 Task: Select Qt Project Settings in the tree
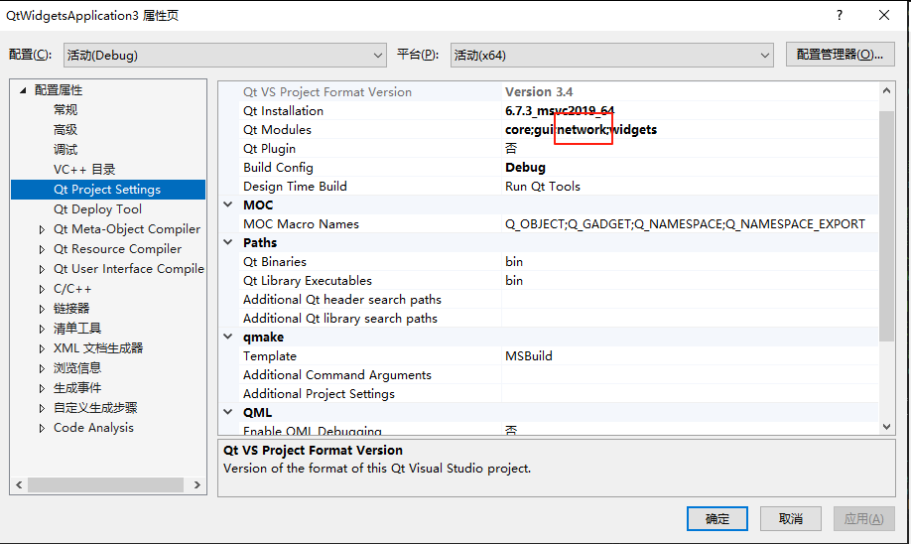pos(107,190)
